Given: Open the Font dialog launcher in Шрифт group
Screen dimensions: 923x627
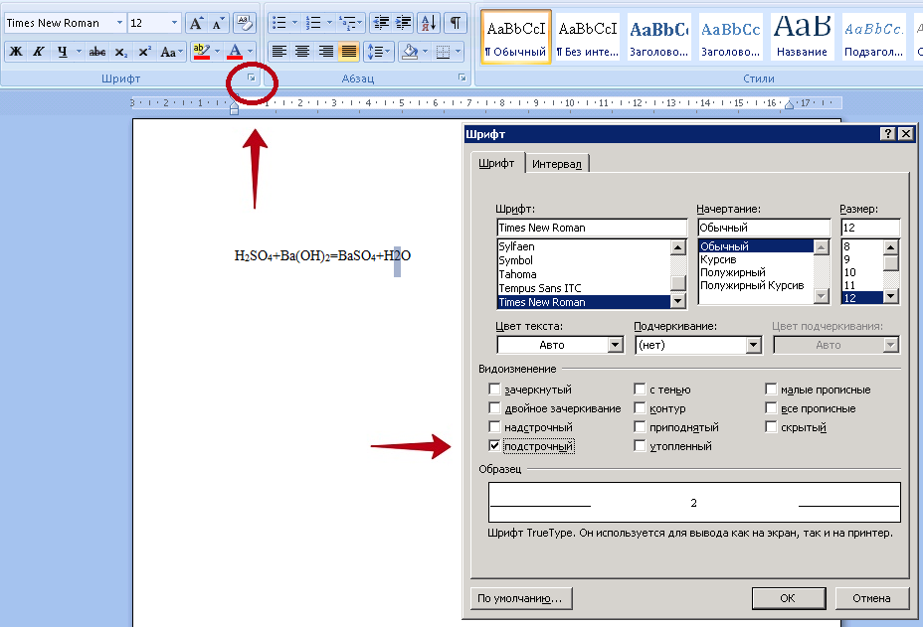Looking at the screenshot, I should click(x=252, y=78).
